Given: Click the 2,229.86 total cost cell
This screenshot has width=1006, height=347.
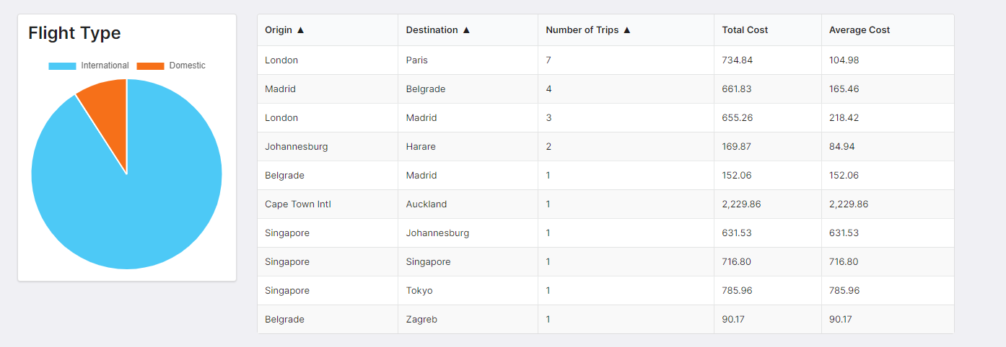Looking at the screenshot, I should click(741, 204).
